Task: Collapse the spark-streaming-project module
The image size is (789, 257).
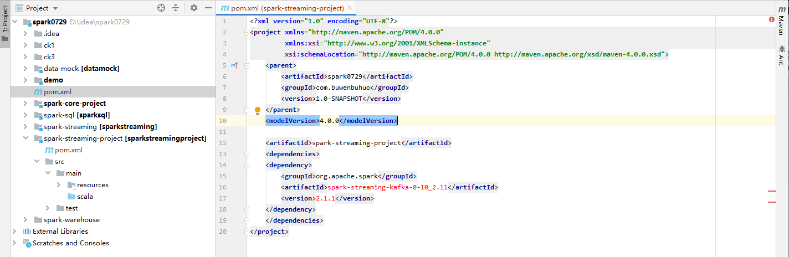Action: (25, 138)
